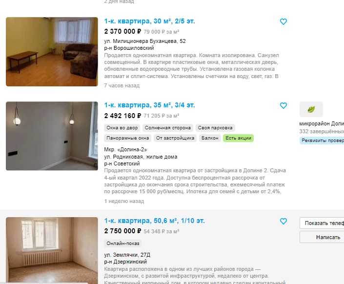344x284 pixels.
Task: Open photo of gray room with pendant lamps
Action: [x=52, y=136]
